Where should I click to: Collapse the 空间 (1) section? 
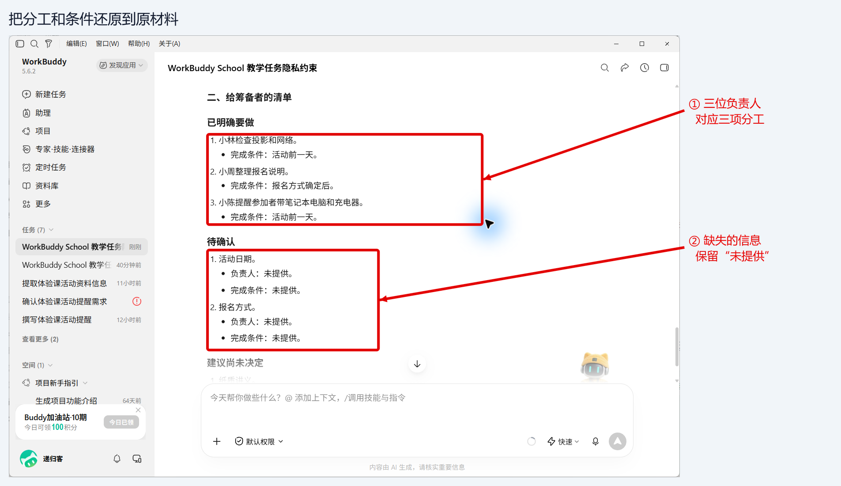(37, 365)
